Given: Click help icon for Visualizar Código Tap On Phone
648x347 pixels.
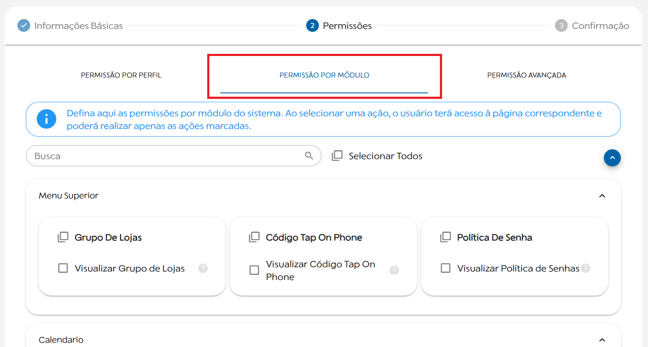Looking at the screenshot, I should point(394,270).
